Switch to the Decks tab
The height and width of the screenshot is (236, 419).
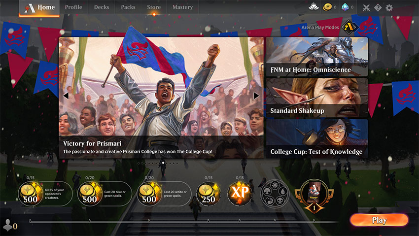[x=102, y=7]
